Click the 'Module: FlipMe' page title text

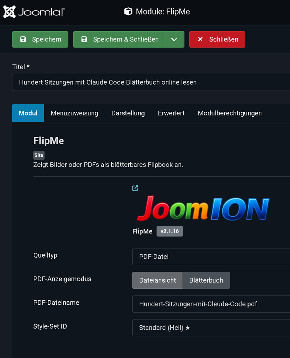click(x=163, y=11)
